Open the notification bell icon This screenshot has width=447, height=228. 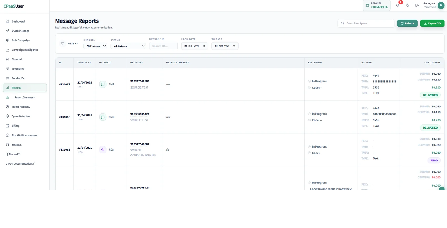[x=398, y=5]
